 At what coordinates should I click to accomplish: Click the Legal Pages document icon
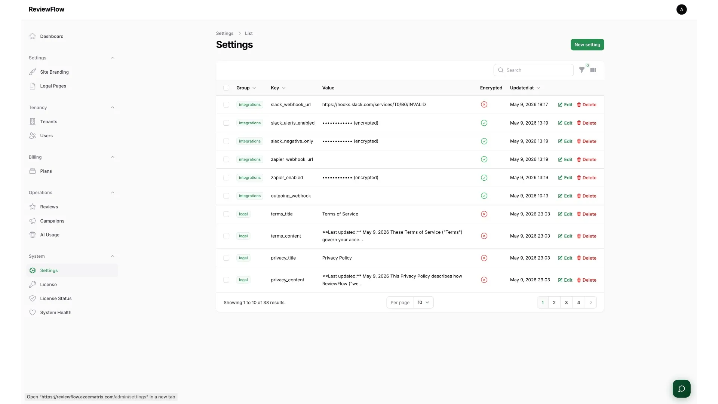tap(33, 86)
